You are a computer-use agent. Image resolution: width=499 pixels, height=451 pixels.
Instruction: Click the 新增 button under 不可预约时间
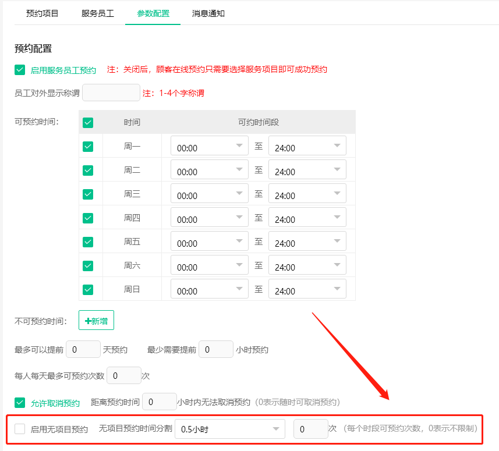(95, 319)
